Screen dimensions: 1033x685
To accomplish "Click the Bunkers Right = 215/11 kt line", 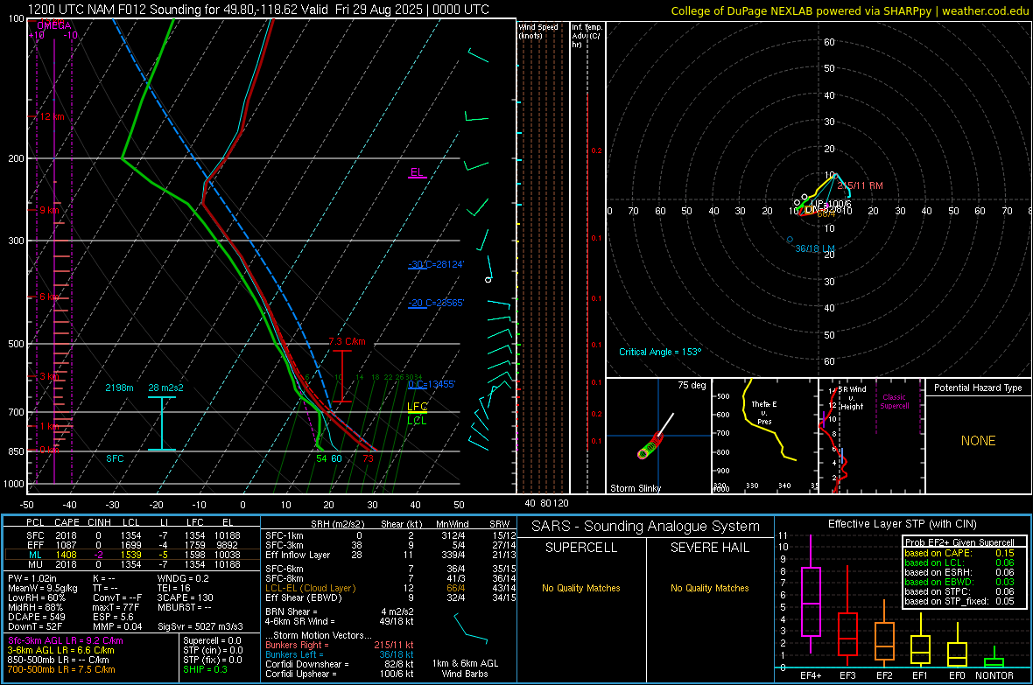I will click(x=339, y=645).
